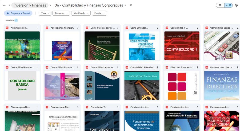Open Finanzas para Directivos cover thumbnail
This screenshot has width=240, height=131.
tap(222, 85)
